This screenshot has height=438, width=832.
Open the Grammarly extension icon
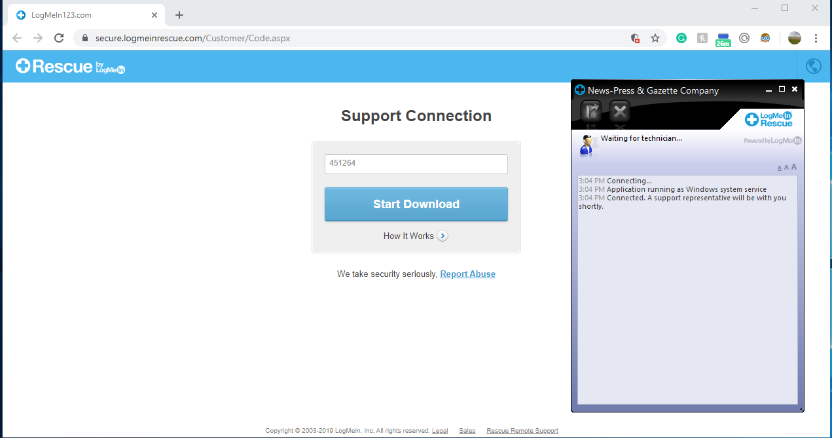pyautogui.click(x=681, y=38)
